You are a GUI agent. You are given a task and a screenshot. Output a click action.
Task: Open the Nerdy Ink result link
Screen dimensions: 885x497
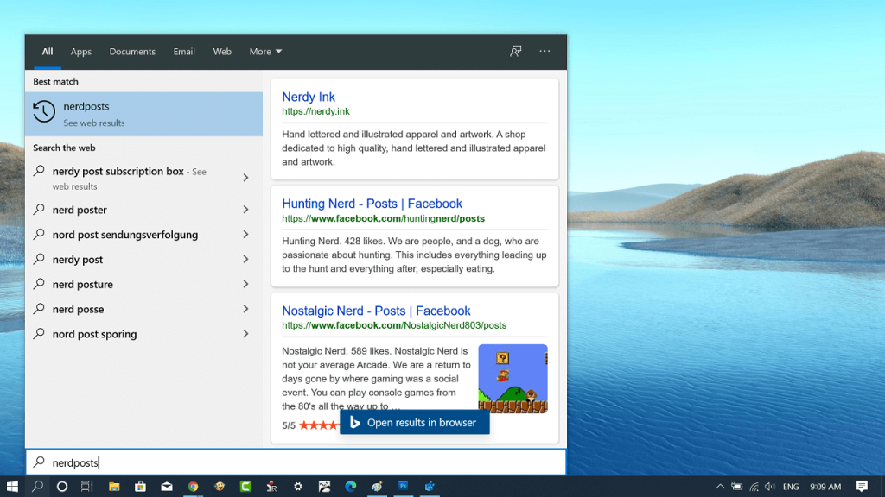click(x=309, y=97)
